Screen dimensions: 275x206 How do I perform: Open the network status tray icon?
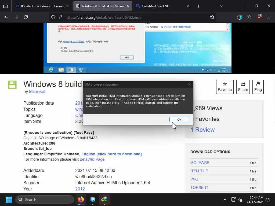[233, 200]
